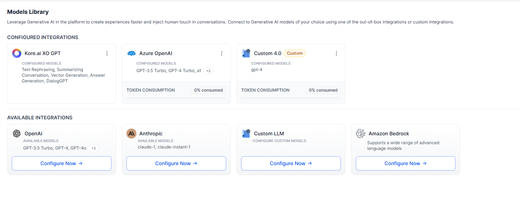Click the Custom 4.0 token consumption badge

click(323, 90)
